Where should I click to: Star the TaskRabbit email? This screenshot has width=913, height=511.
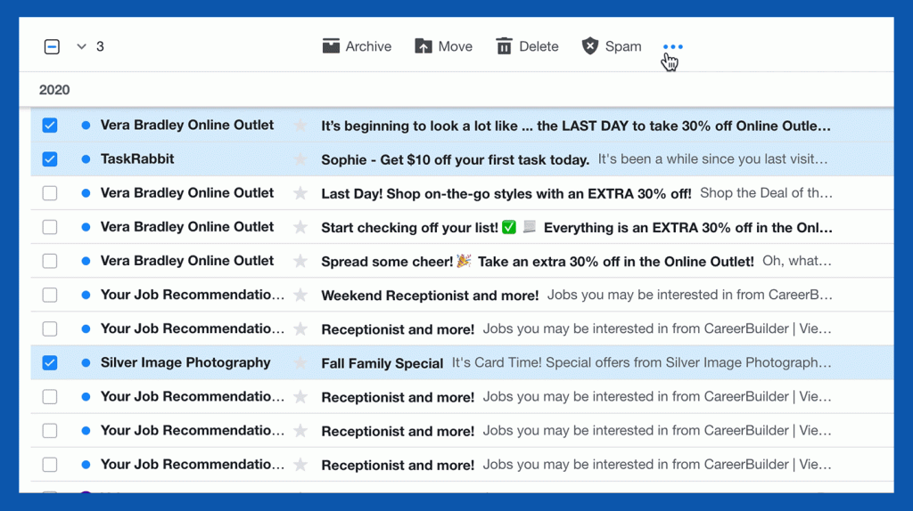coord(300,159)
